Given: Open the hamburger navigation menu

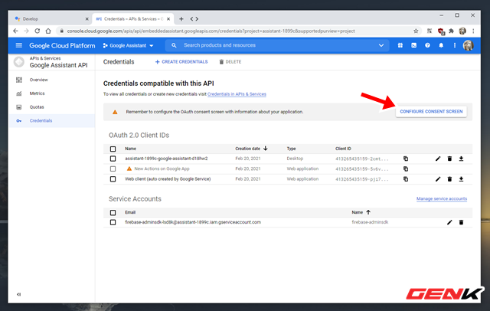Looking at the screenshot, I should [x=18, y=45].
